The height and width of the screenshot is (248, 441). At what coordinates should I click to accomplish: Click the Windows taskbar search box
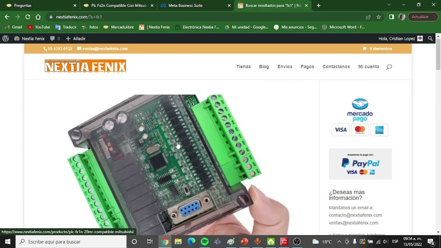pyautogui.click(x=71, y=241)
